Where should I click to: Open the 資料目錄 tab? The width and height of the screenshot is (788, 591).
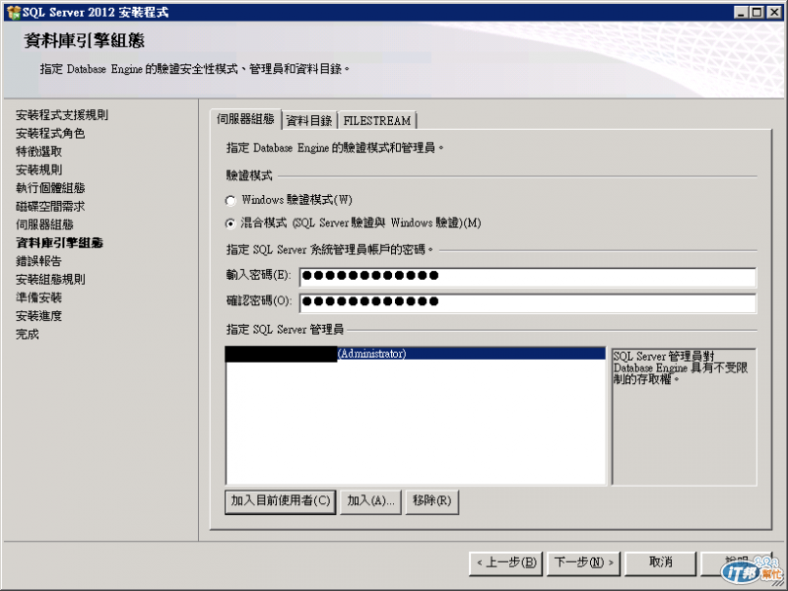[x=309, y=120]
